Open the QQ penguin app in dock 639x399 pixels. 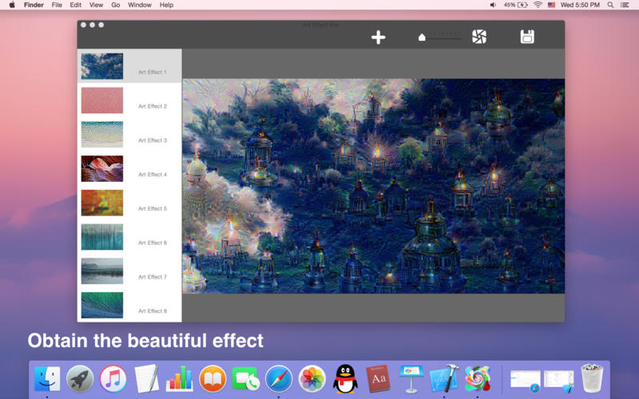(345, 378)
